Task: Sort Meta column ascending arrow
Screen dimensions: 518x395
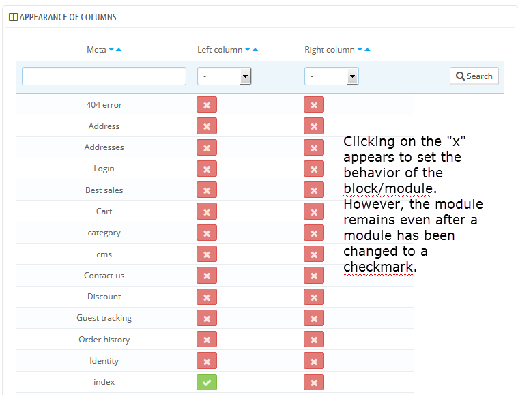Action: coord(119,50)
